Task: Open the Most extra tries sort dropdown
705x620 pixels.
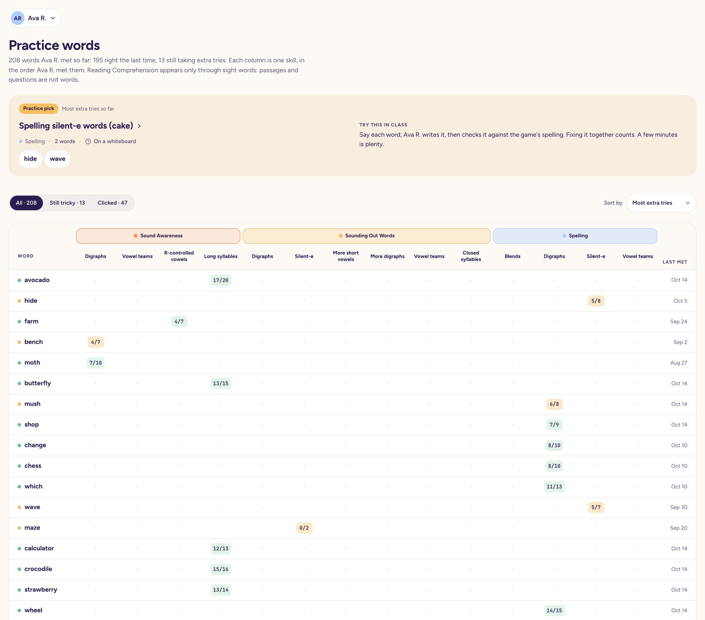Action: coord(661,203)
